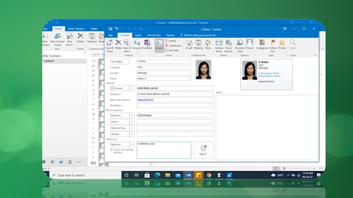Switch to the Review tab

tap(170, 35)
